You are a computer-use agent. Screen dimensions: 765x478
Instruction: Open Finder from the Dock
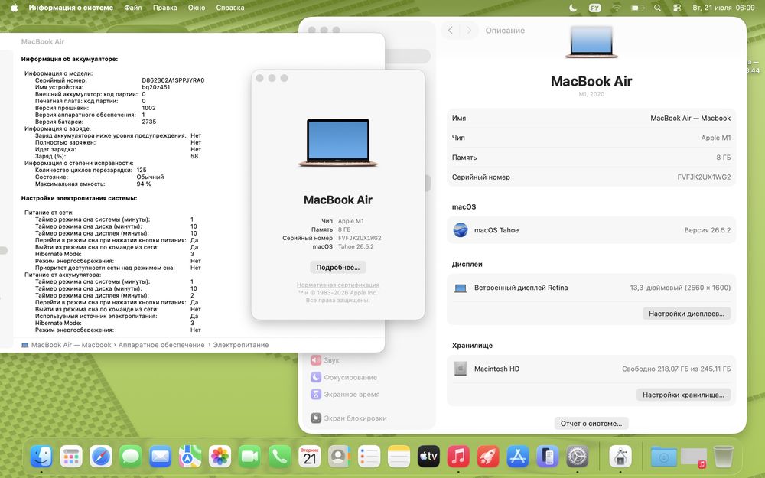(x=41, y=457)
